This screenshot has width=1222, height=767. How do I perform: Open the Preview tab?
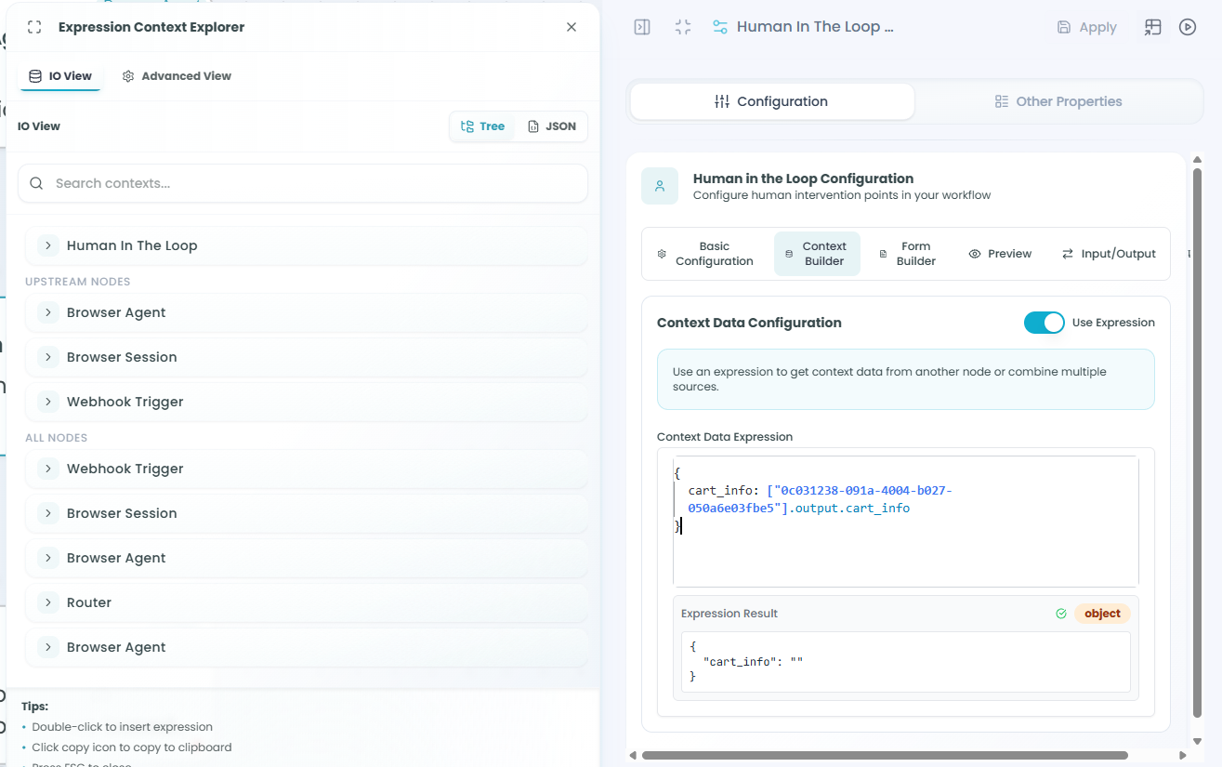tap(1000, 254)
